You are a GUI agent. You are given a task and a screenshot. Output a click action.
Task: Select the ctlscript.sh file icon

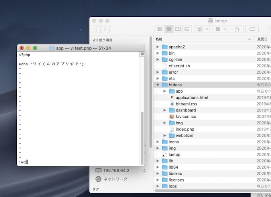165,66
